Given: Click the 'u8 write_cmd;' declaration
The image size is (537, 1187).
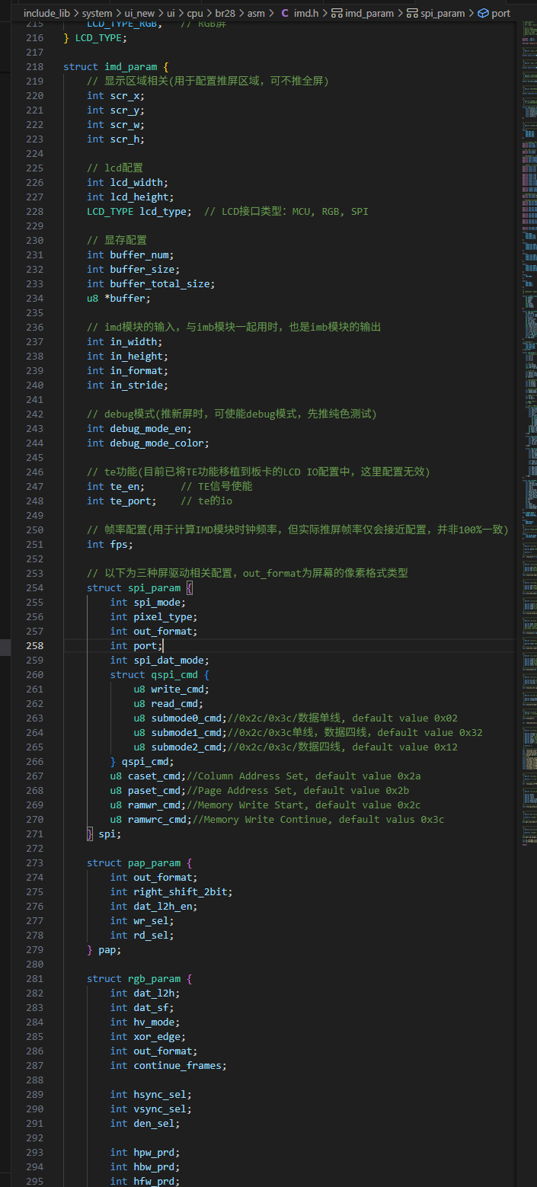Looking at the screenshot, I should click(x=171, y=689).
